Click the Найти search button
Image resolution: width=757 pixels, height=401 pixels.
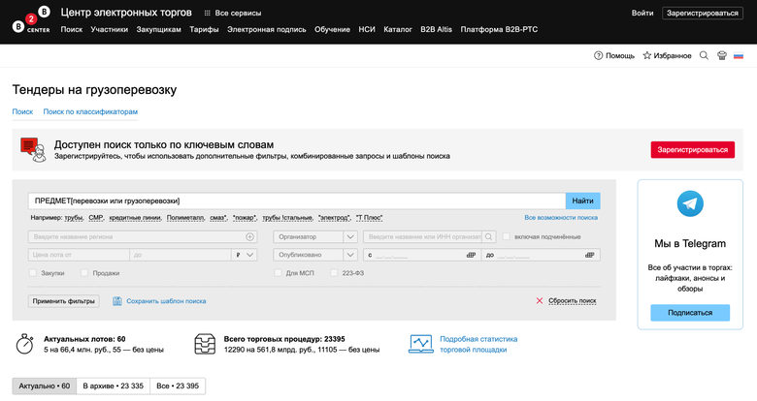pos(582,200)
